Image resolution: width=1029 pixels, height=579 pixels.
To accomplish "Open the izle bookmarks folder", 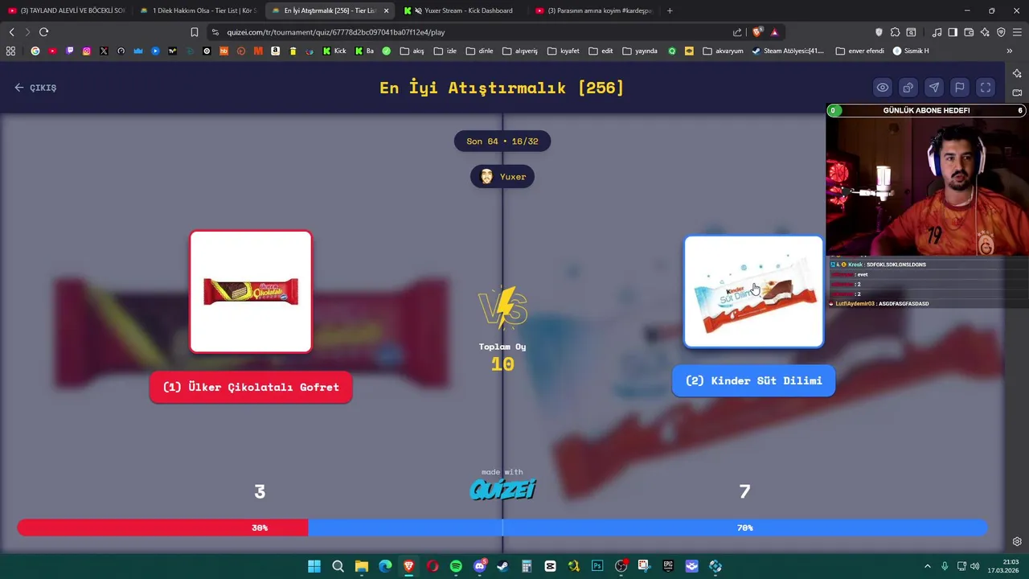I will pos(445,51).
